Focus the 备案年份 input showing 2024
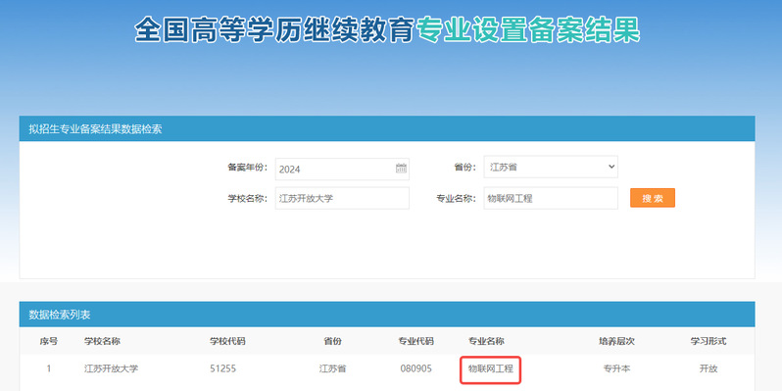Screen dimensions: 782x391 pos(342,170)
